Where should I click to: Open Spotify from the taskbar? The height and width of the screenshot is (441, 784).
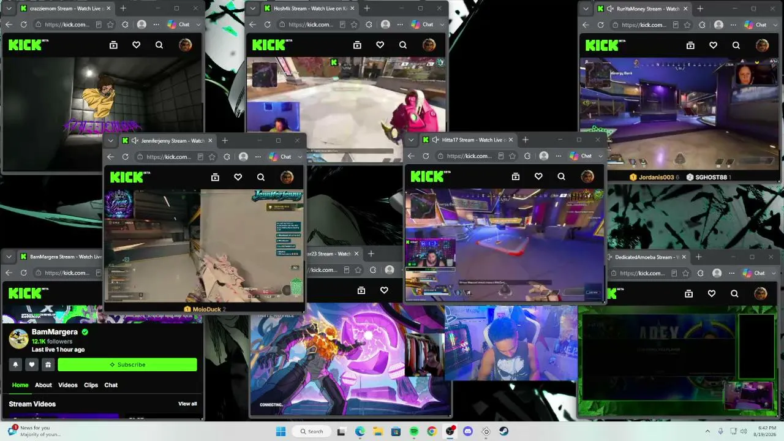(x=414, y=431)
